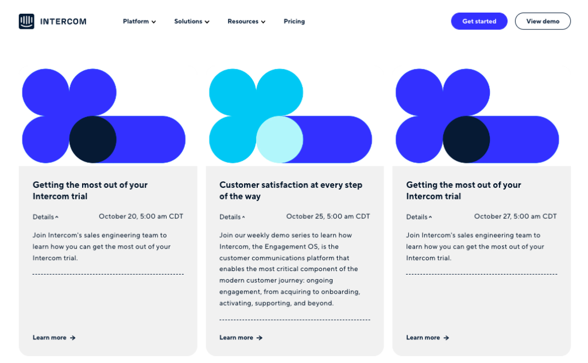This screenshot has height=363, width=588.
Task: Click the title Customer satisfaction at every step
Action: 291,190
